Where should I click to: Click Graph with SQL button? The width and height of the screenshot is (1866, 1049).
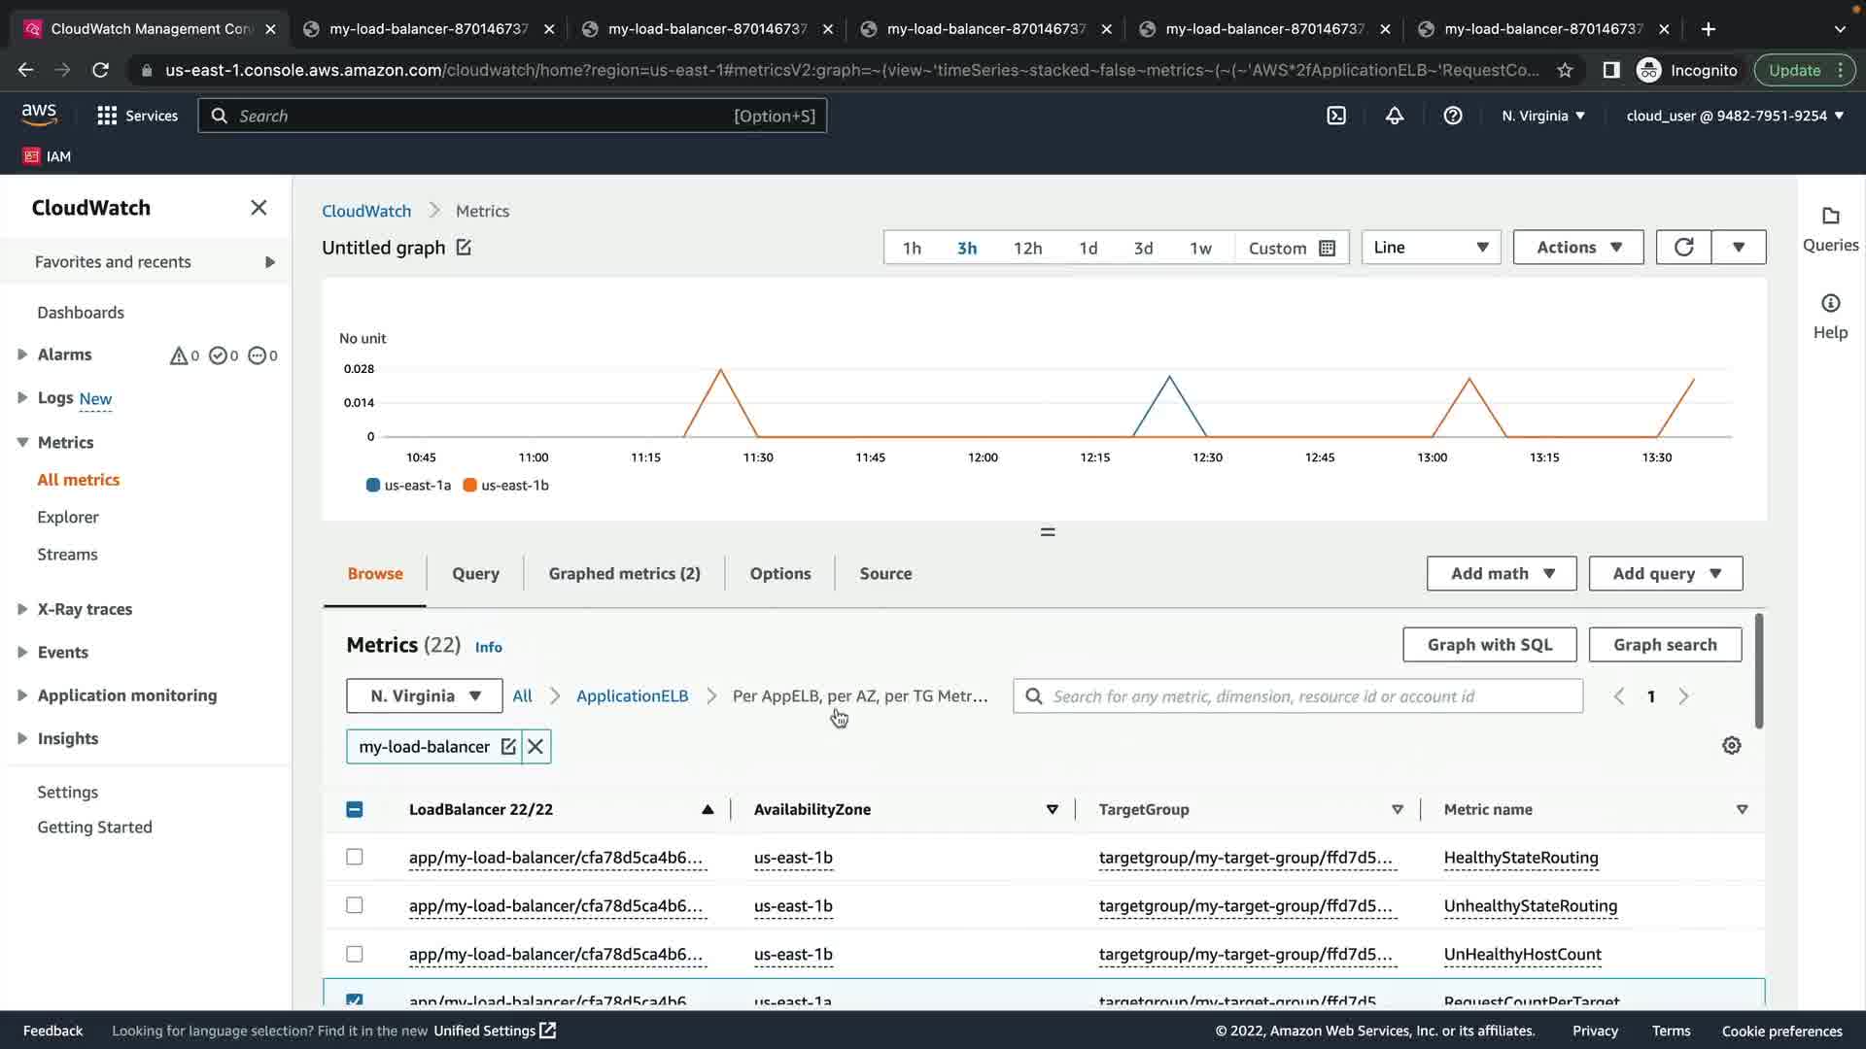click(1489, 645)
